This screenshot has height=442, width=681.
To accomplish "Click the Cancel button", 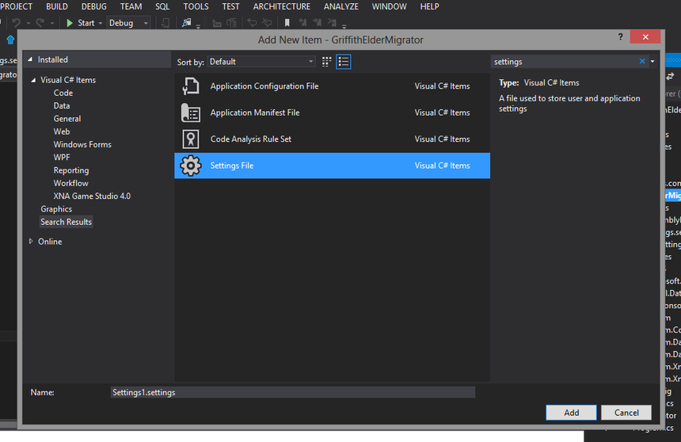I will (x=626, y=413).
